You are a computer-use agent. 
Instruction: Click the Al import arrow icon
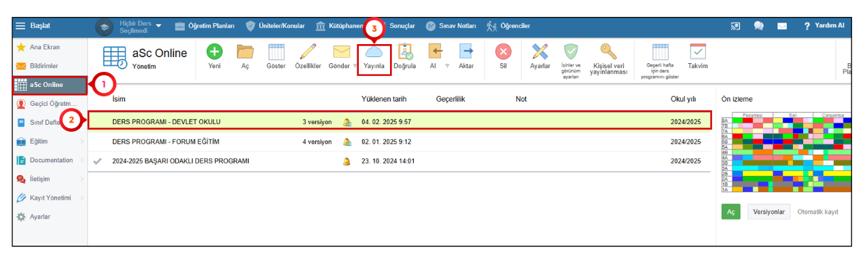[435, 52]
